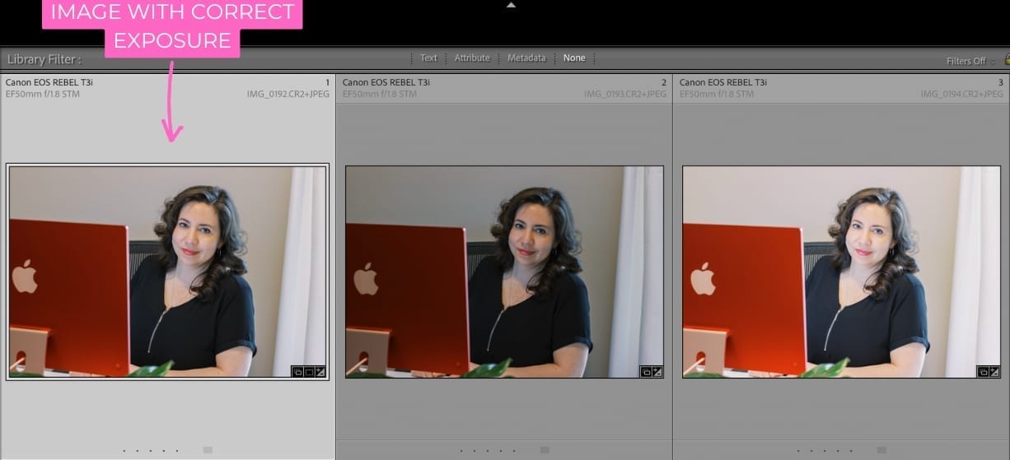This screenshot has height=460, width=1010.
Task: Click Canon EOS REBEL T3i in cell 1
Action: 49,82
